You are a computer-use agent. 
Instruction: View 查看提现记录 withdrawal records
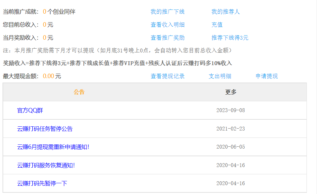click(167, 76)
